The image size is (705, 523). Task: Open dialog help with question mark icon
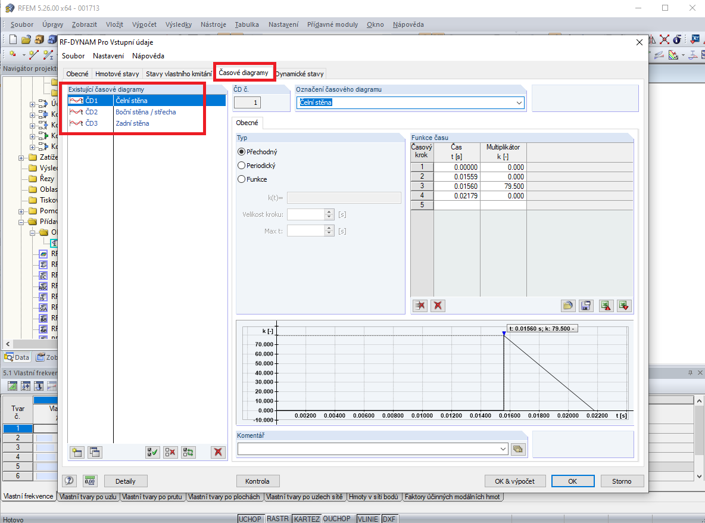coord(69,481)
